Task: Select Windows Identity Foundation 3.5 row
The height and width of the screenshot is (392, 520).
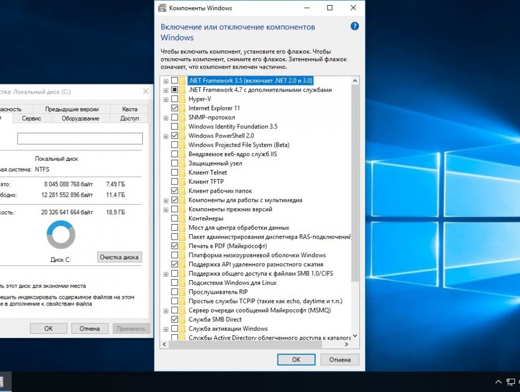Action: click(x=233, y=127)
